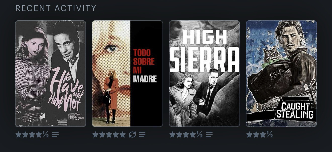Click the first star under To Have and Have Not
The height and width of the screenshot is (152, 332).
click(x=18, y=135)
